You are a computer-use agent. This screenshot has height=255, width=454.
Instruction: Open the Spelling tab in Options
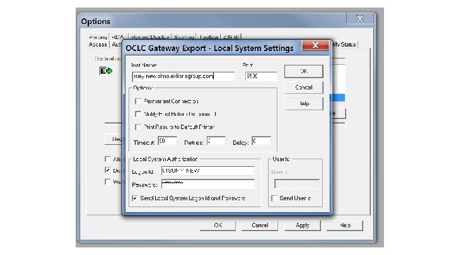click(184, 37)
